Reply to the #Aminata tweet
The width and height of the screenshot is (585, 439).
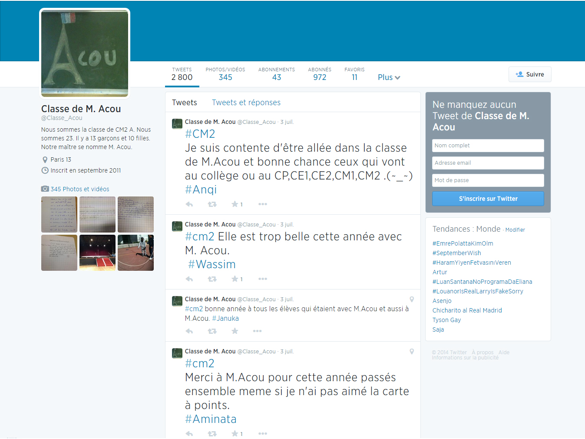pos(189,434)
